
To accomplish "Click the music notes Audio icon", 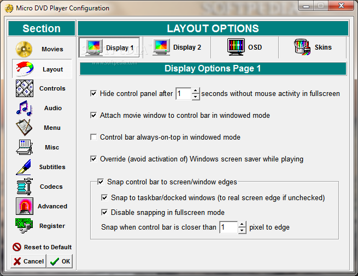I will [x=25, y=108].
